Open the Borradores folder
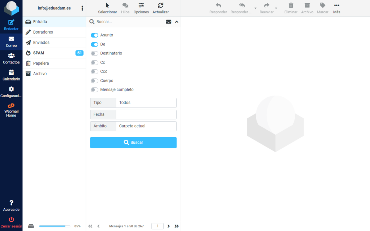370x231 pixels. pos(43,32)
